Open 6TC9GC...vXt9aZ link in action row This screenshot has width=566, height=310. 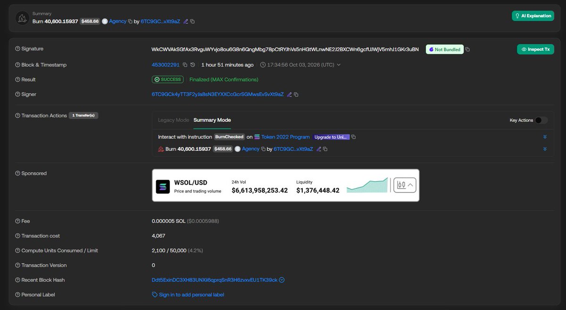coord(293,149)
